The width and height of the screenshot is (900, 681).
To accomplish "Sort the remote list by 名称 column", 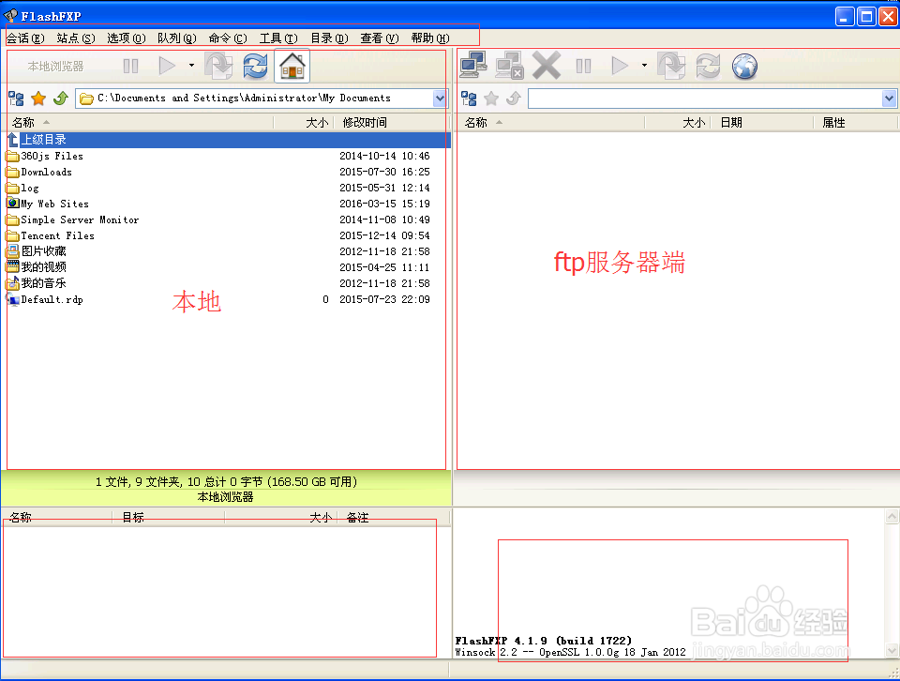I will [551, 122].
